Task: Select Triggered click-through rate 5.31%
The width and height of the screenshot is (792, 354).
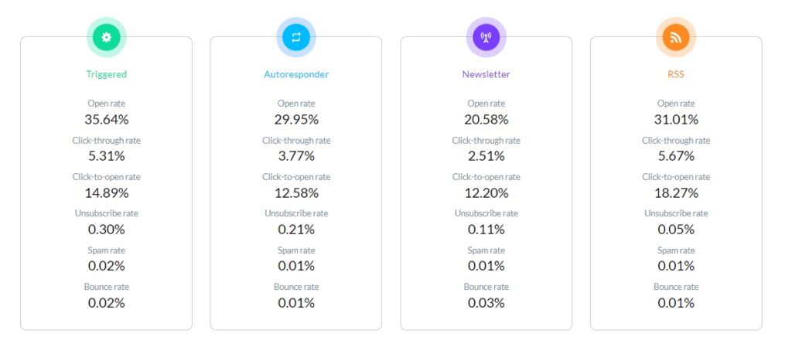Action: [106, 156]
